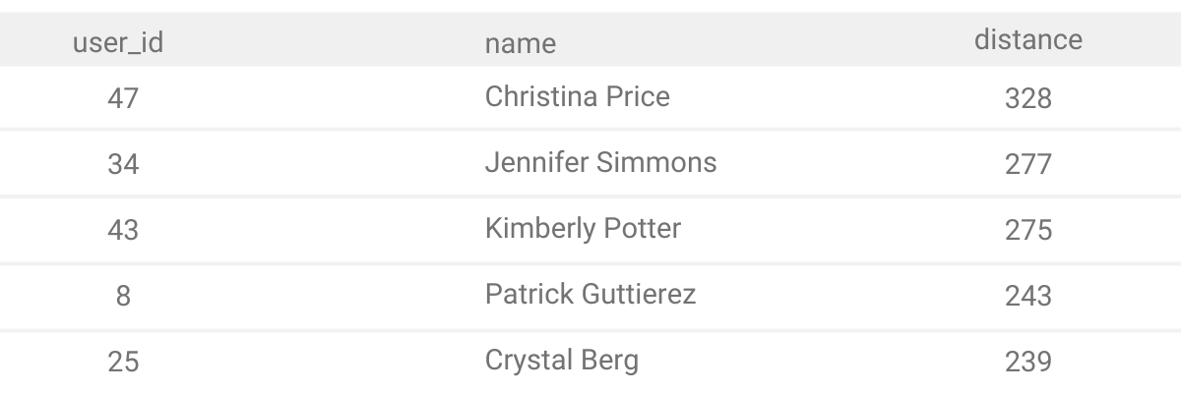Click distance cell showing 239
1181x393 pixels.
point(1028,362)
